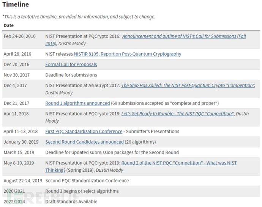Click the tentative timeline disclaimer note
This screenshot has height=207, width=262.
[x=79, y=17]
